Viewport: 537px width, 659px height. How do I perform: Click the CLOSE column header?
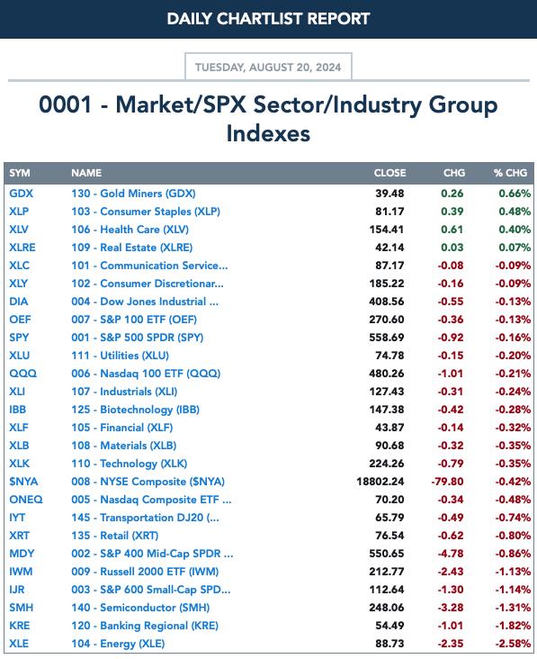pos(389,173)
